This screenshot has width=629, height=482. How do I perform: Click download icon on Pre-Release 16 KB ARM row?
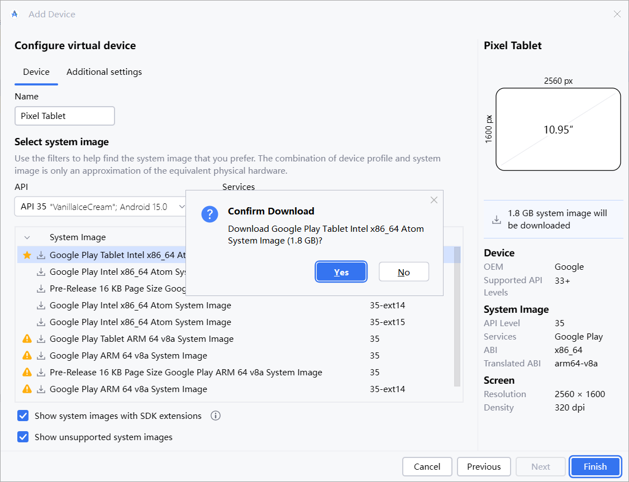coord(41,373)
